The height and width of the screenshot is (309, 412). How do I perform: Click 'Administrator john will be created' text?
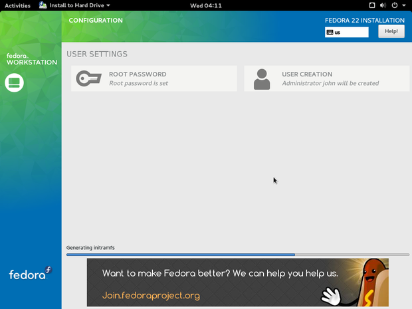pyautogui.click(x=330, y=83)
